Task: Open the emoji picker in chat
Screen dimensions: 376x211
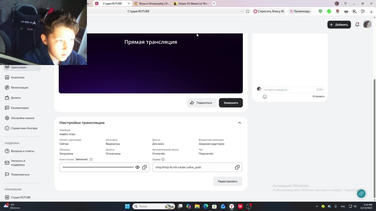Action: tap(265, 97)
